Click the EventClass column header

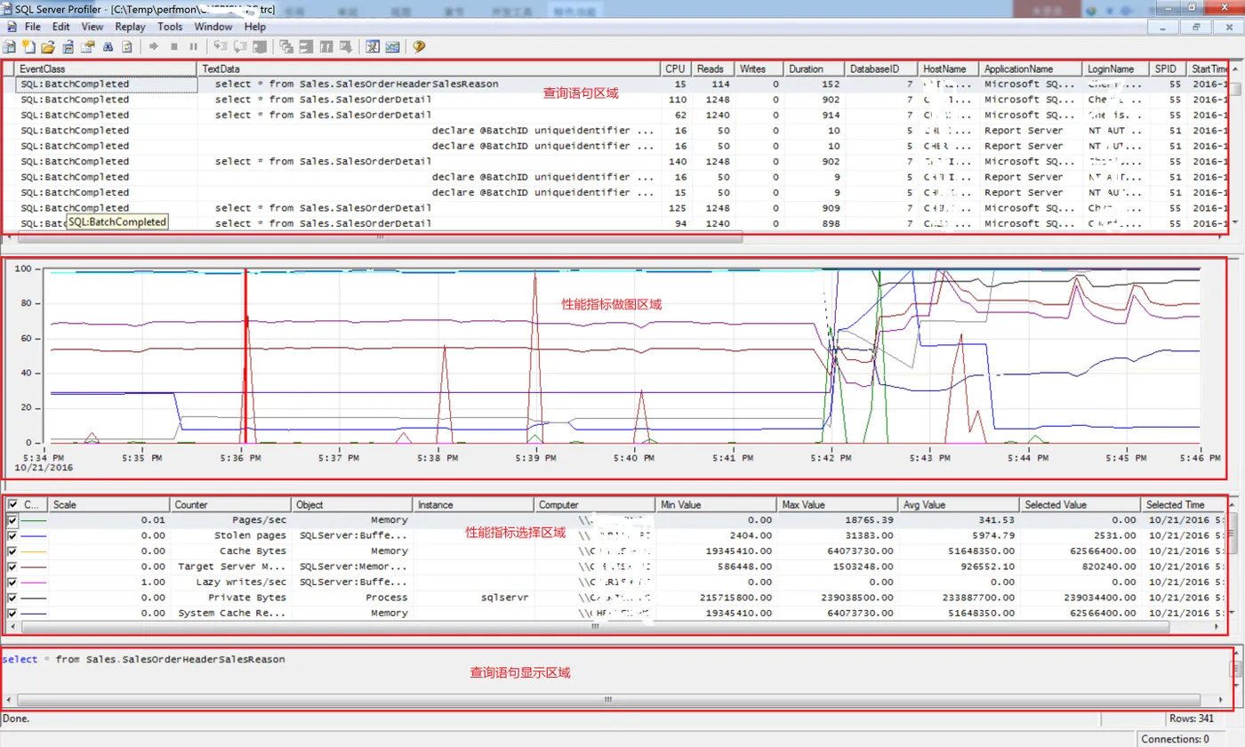(x=106, y=68)
